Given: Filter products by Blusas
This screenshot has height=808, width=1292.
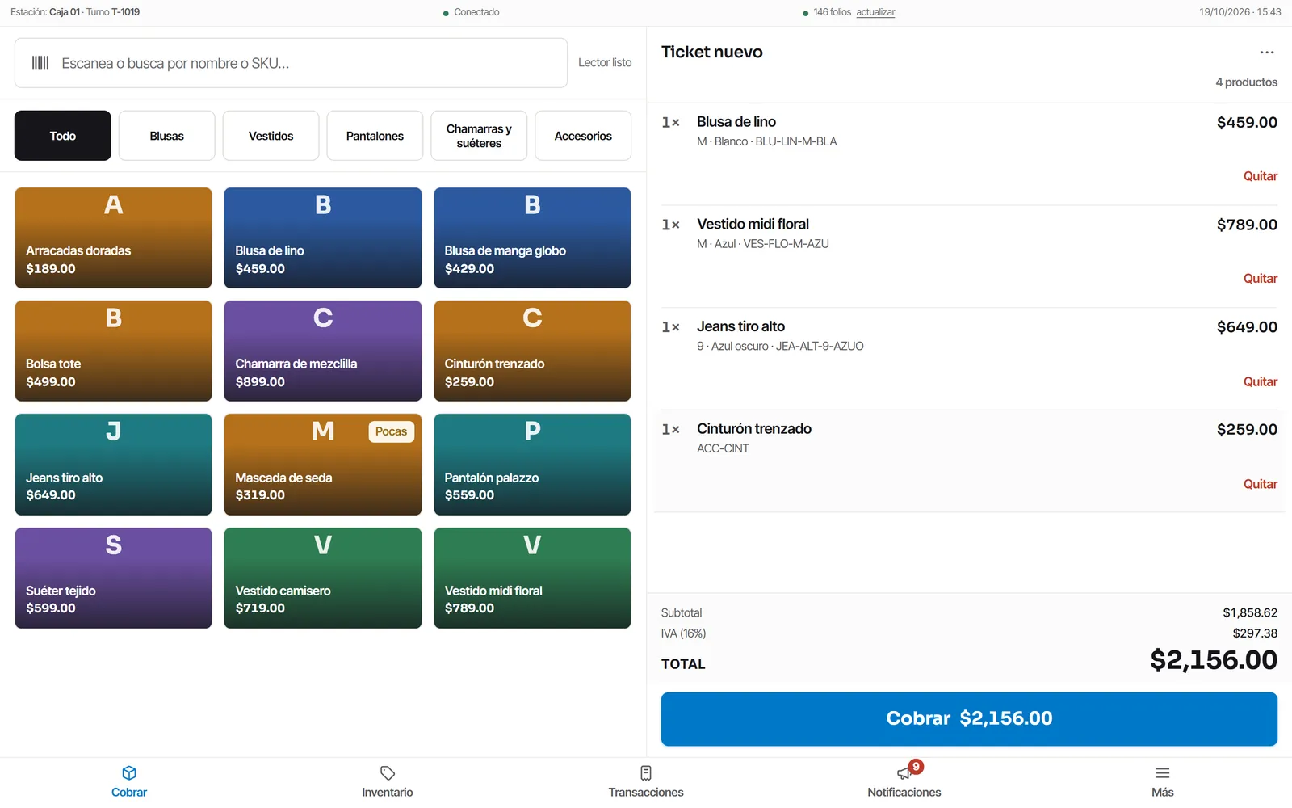Looking at the screenshot, I should tap(167, 136).
